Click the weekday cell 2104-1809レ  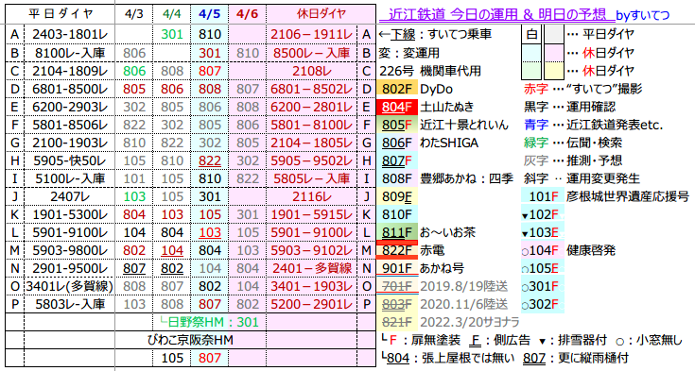[x=70, y=71]
